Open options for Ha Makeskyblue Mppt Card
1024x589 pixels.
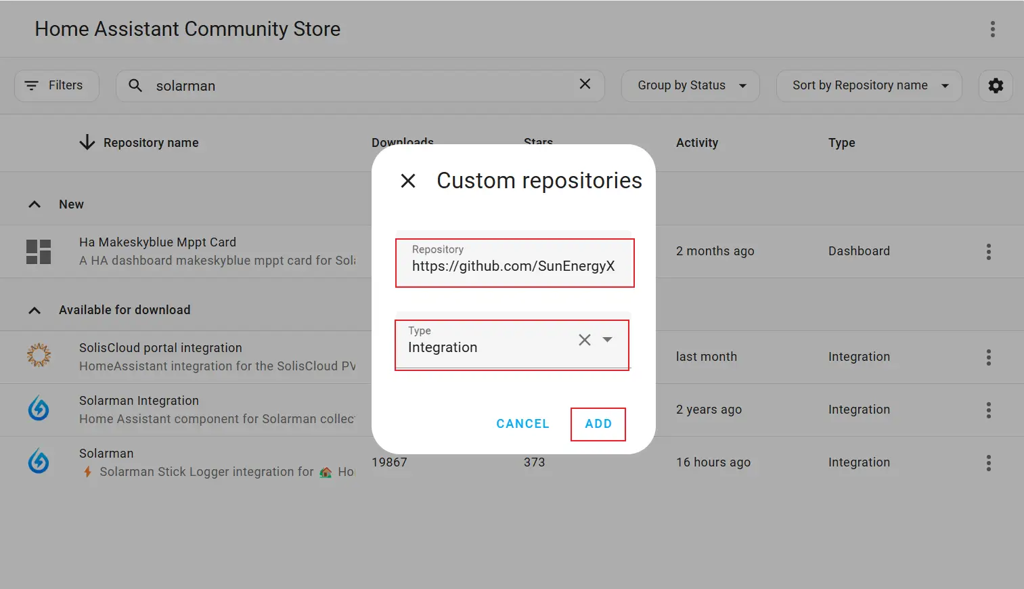click(x=988, y=252)
